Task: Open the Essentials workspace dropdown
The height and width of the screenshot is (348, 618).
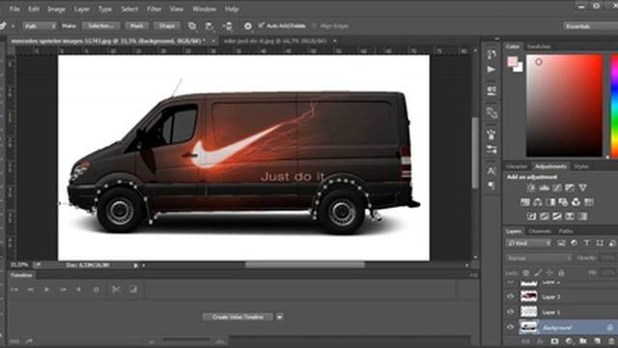Action: tap(590, 26)
